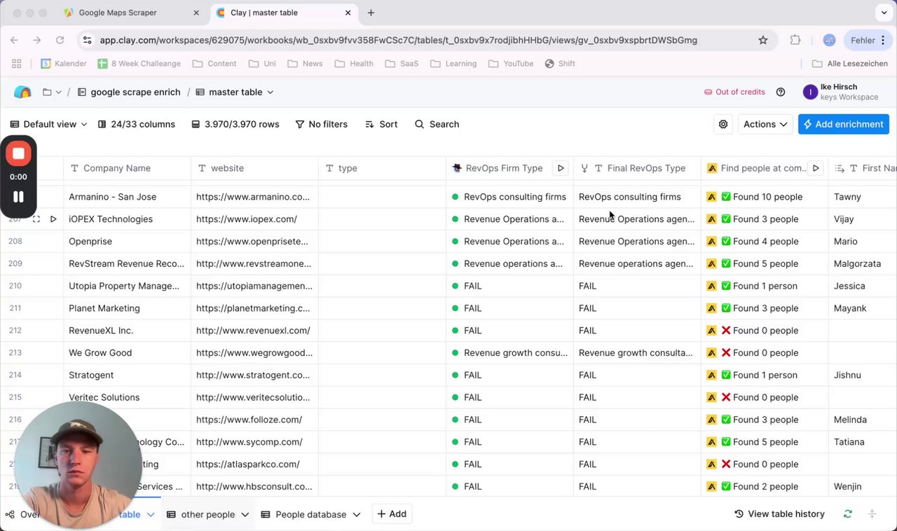Click the We Grow Good cell
897x531 pixels.
pos(127,353)
